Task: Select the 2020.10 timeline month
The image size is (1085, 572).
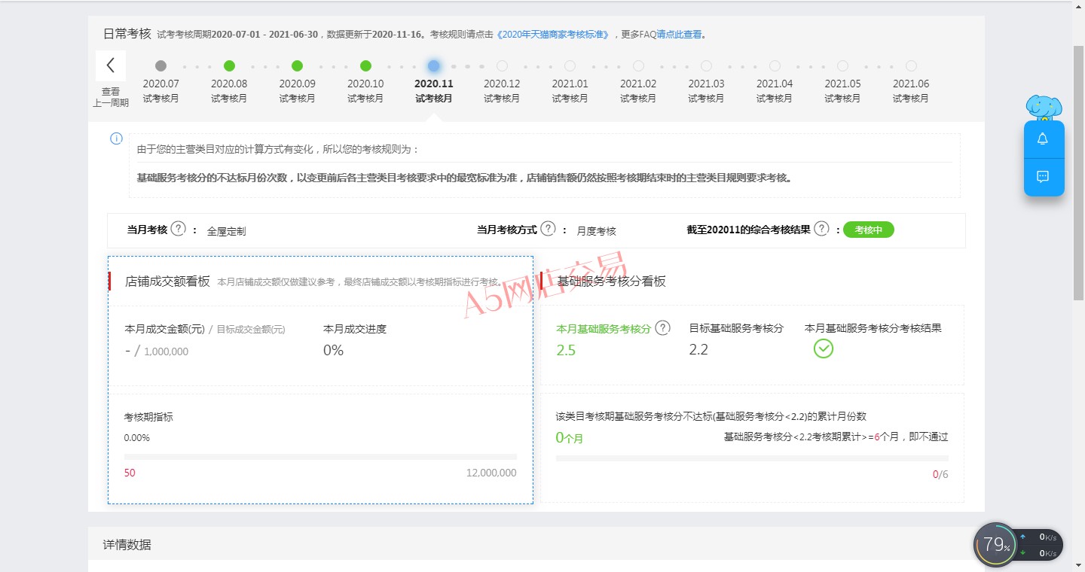Action: [365, 65]
